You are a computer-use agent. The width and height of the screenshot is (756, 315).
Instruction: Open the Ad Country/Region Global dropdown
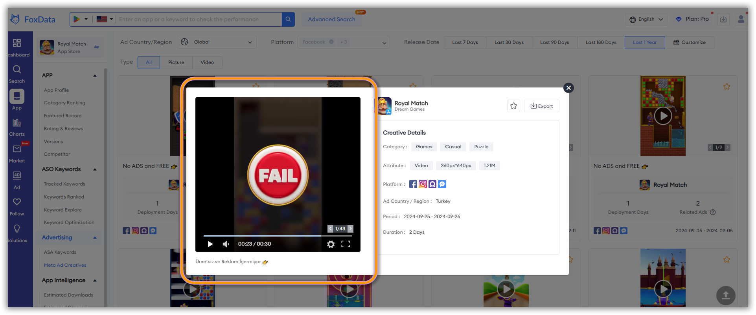click(x=217, y=42)
